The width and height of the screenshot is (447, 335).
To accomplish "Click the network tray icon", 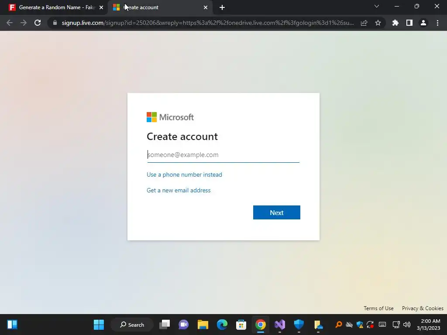I will (x=396, y=325).
